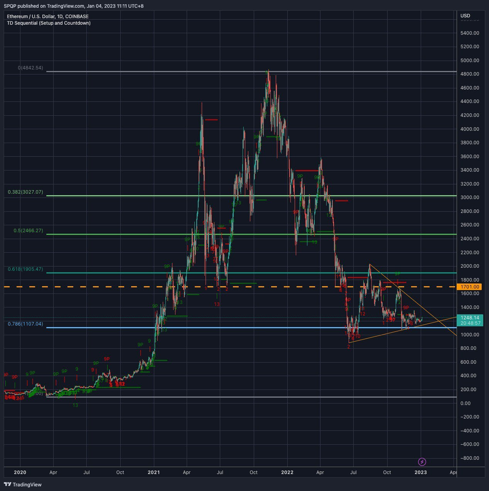Screen dimensions: 489x491
Task: Click the 2022 year marker on time axis
Action: 287,472
